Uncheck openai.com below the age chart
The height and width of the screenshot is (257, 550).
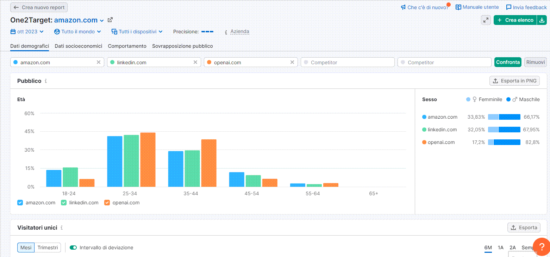tap(107, 203)
